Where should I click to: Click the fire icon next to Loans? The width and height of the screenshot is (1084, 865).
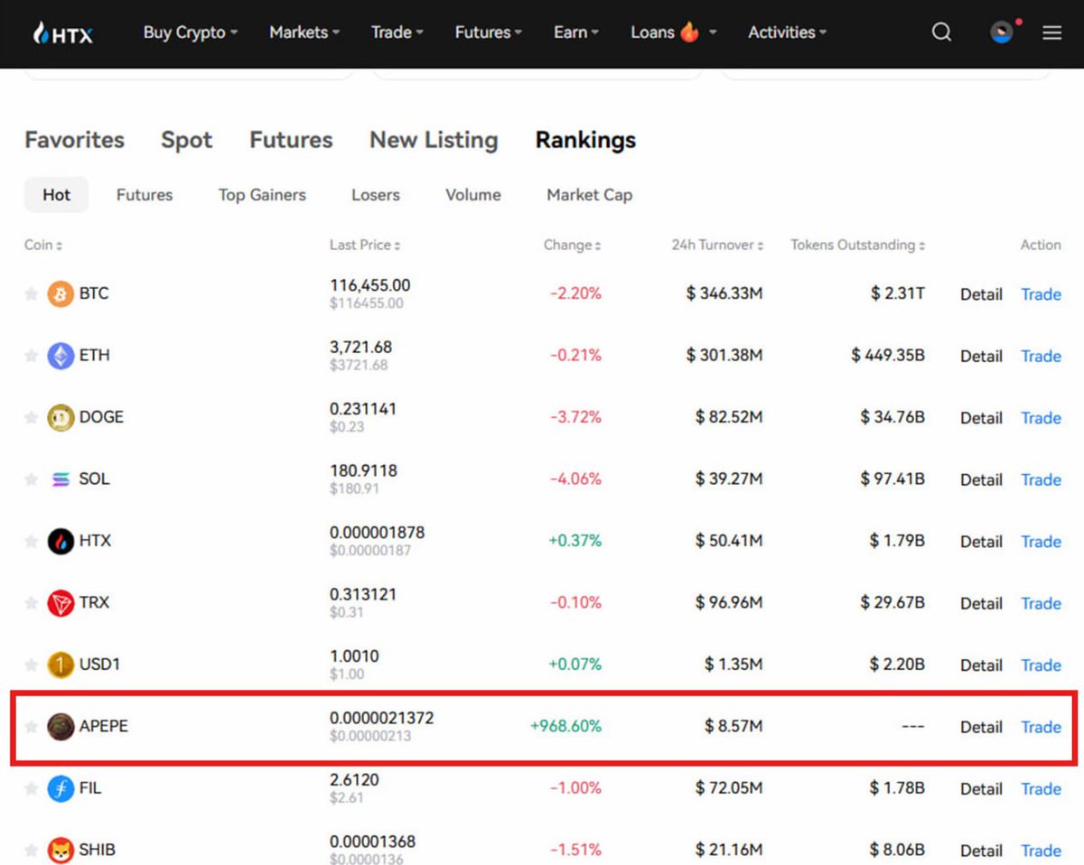[x=690, y=33]
